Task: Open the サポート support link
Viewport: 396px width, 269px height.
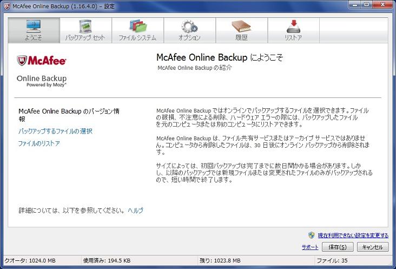Action: [x=310, y=247]
